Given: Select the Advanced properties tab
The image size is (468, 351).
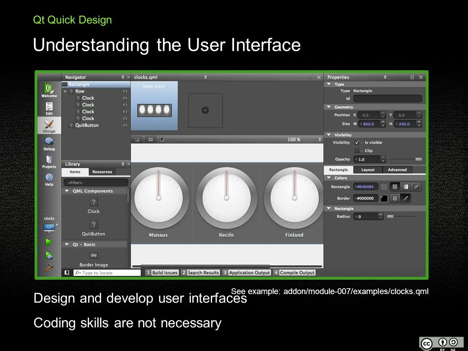Looking at the screenshot, I should (x=397, y=170).
